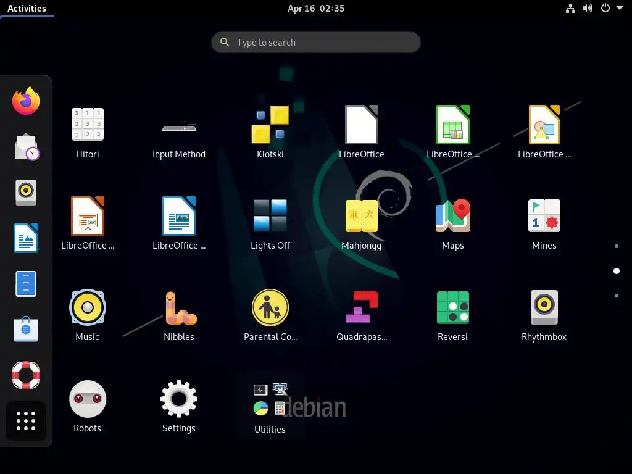
Task: Select the current second page indicator dot
Action: point(617,271)
